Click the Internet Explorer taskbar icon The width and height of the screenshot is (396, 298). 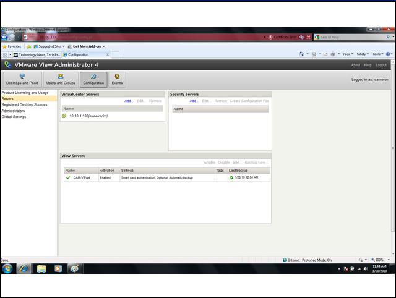pos(24,269)
